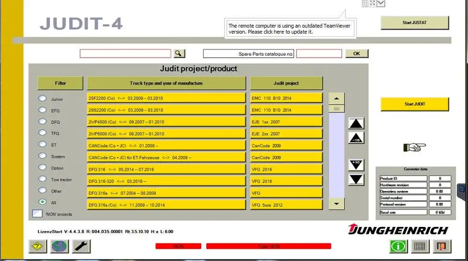
Task: Click the Product ID value field
Action: [440, 178]
